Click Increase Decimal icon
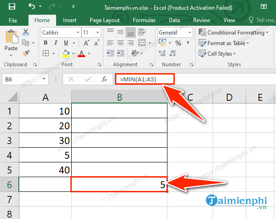Image resolution: width=276 pixels, height=219 pixels. click(x=162, y=53)
